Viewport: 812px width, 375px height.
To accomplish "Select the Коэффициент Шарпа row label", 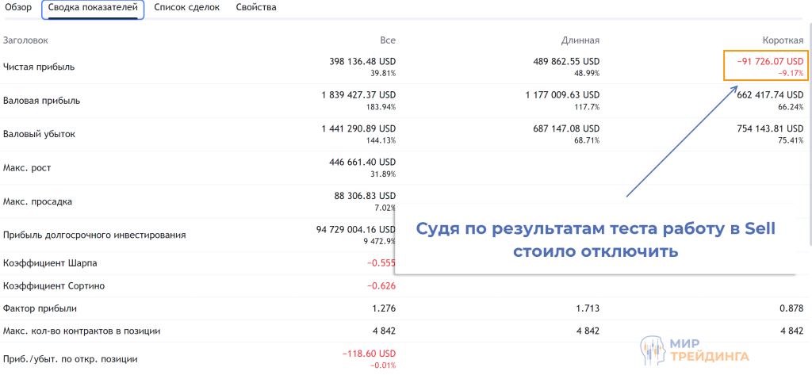I will click(50, 263).
